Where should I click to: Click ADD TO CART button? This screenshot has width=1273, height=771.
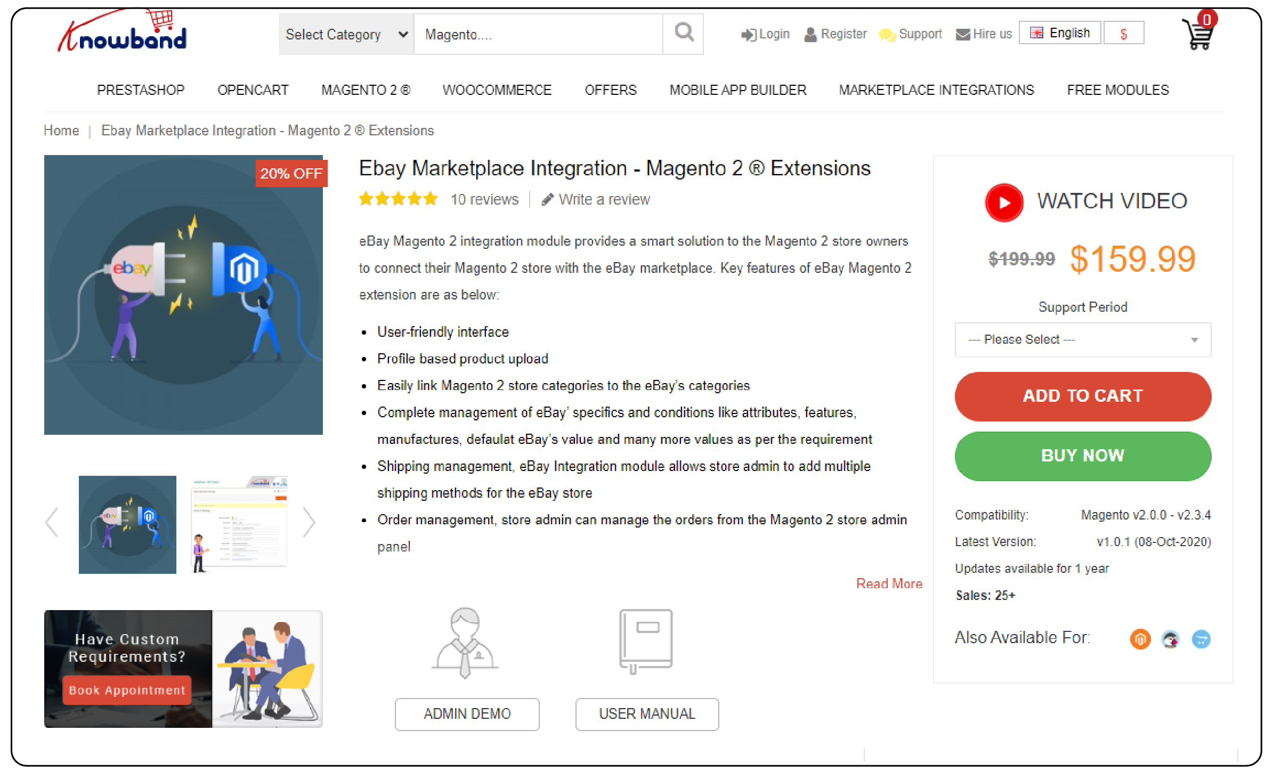point(1082,396)
